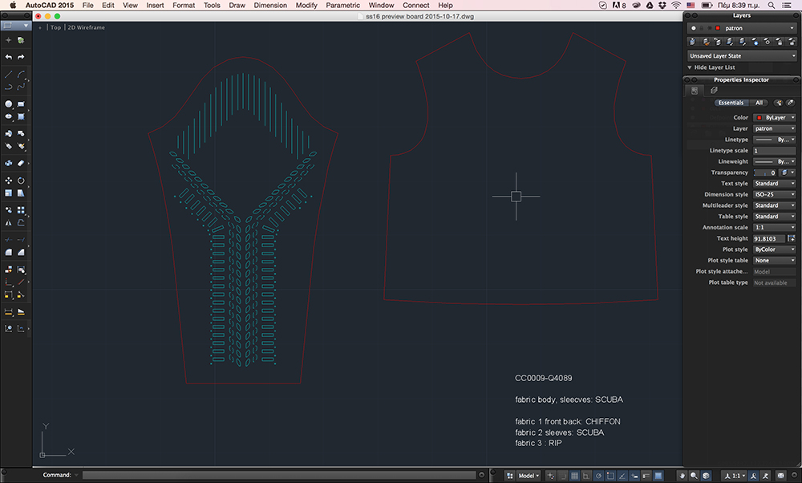Choose the Spline tool

[x=21, y=87]
